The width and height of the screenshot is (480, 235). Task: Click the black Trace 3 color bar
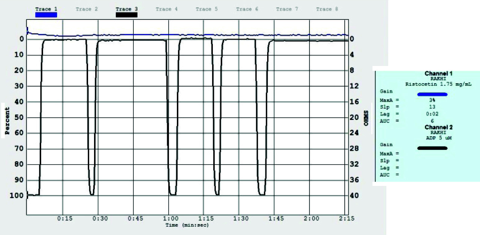click(127, 15)
